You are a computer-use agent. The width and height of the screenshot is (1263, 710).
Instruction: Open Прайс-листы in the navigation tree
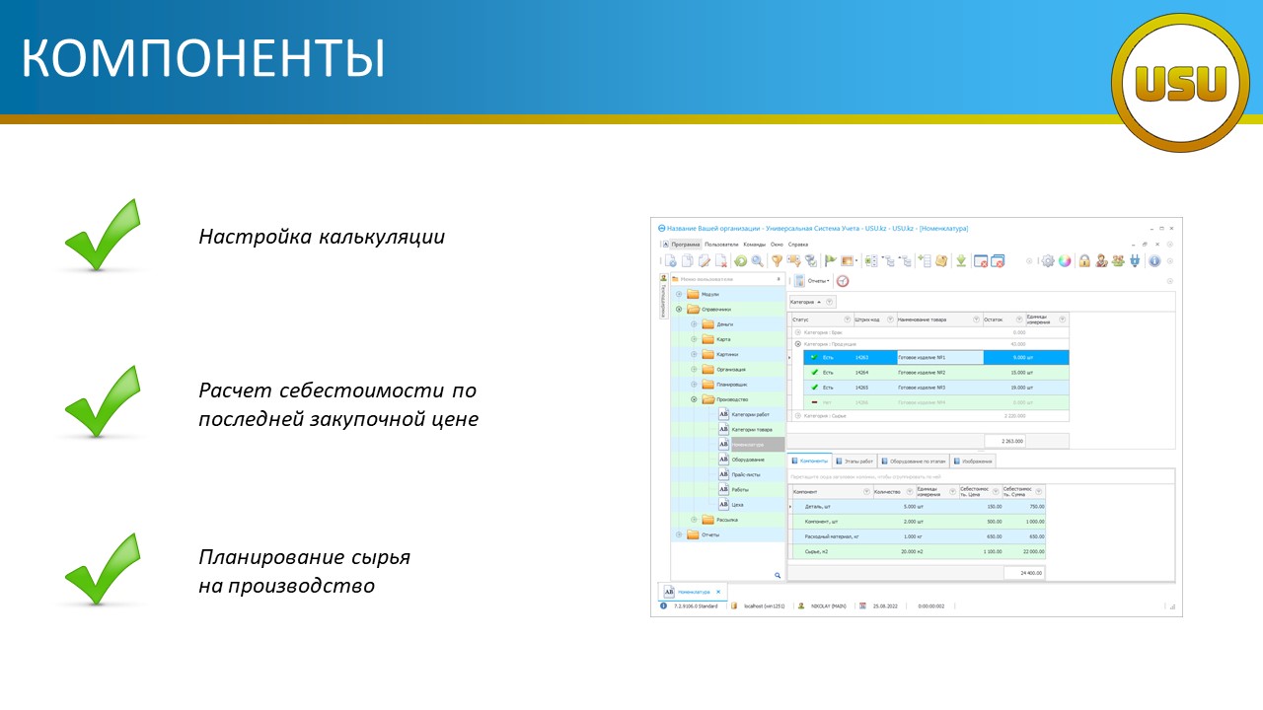(745, 474)
